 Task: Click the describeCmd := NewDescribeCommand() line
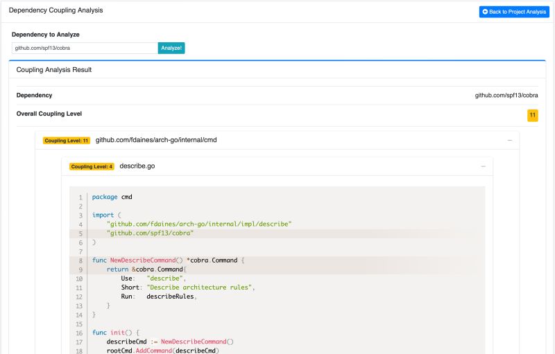(170, 342)
